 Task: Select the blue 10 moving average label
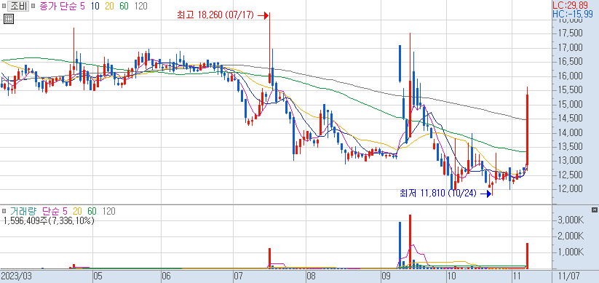95,6
